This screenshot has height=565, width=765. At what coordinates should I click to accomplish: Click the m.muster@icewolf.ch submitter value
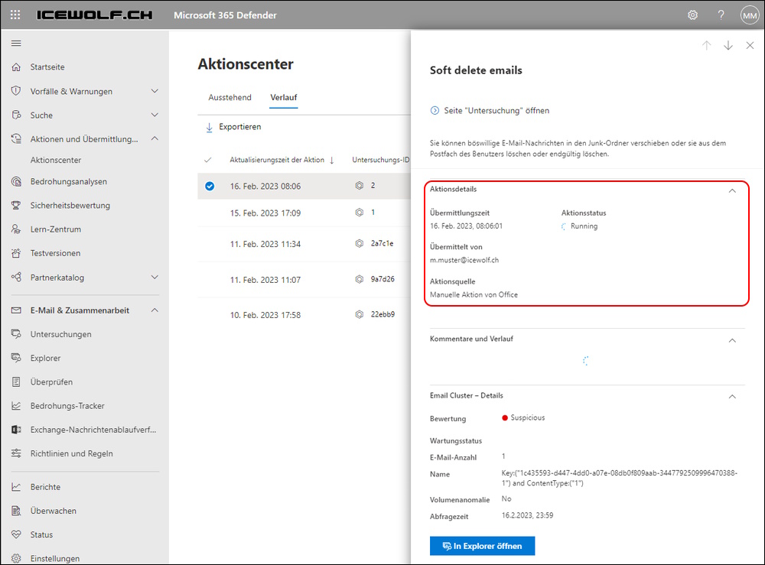coord(464,260)
